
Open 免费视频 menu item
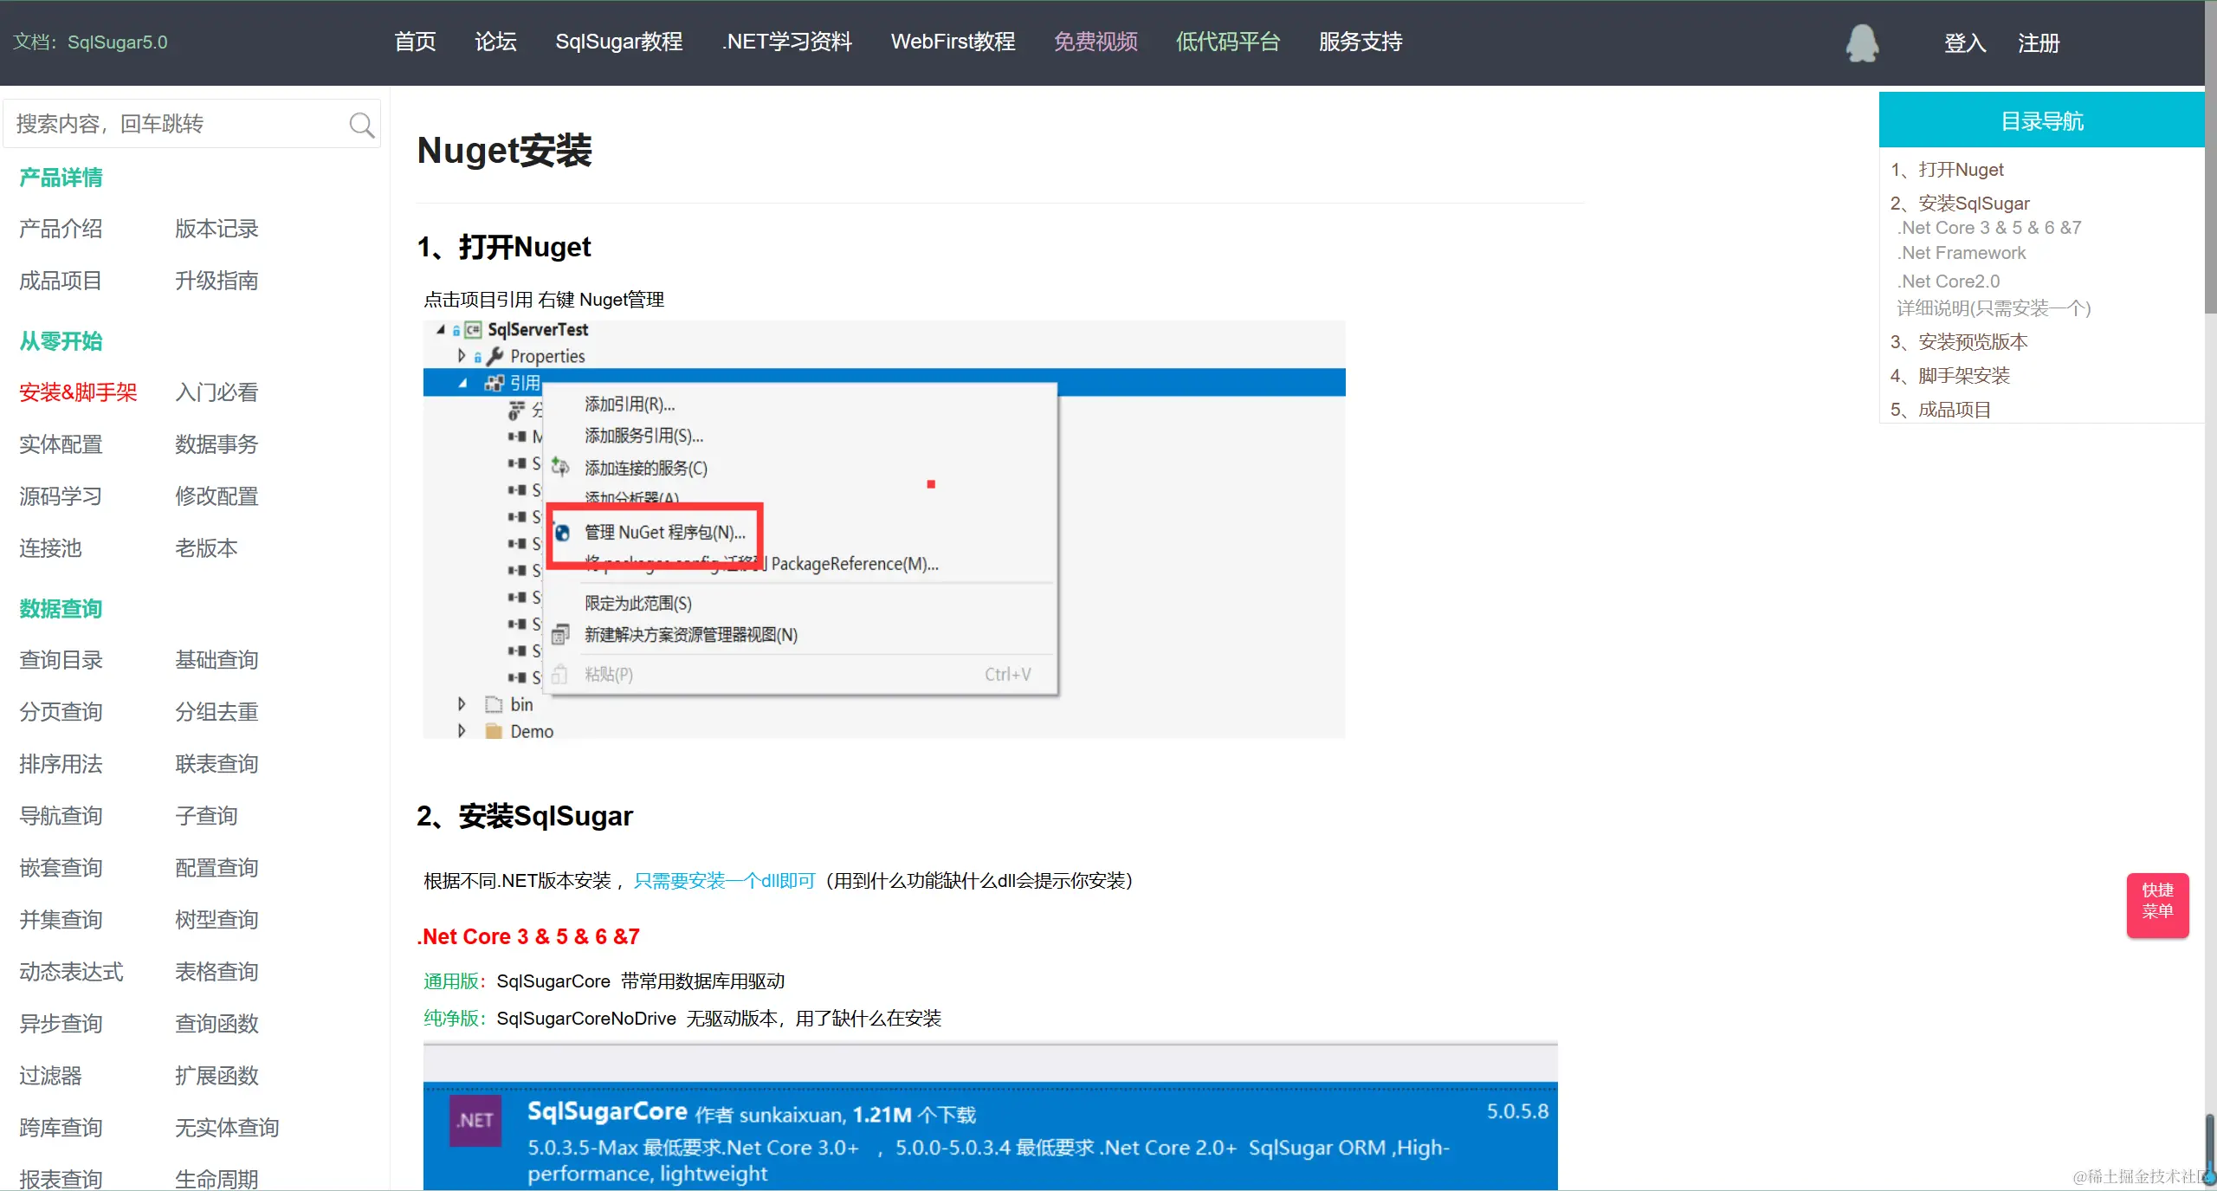(x=1096, y=42)
